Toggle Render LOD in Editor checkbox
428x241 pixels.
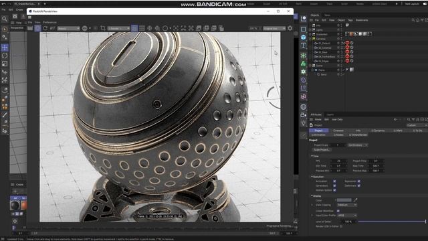[x=341, y=226]
